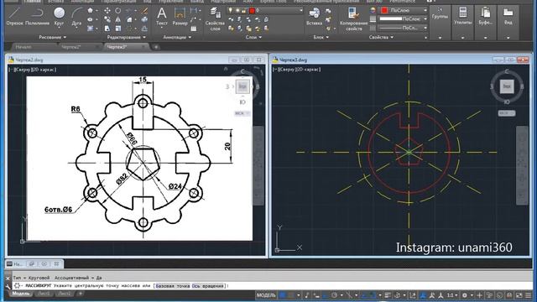This screenshot has width=537, height=302.
Task: Toggle the layer lock icon in layer dropdown
Action: [243, 11]
